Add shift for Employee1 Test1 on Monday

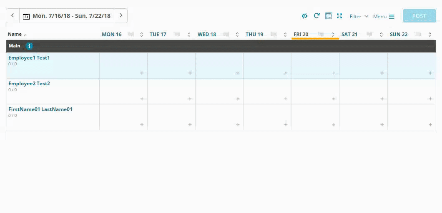coord(142,73)
